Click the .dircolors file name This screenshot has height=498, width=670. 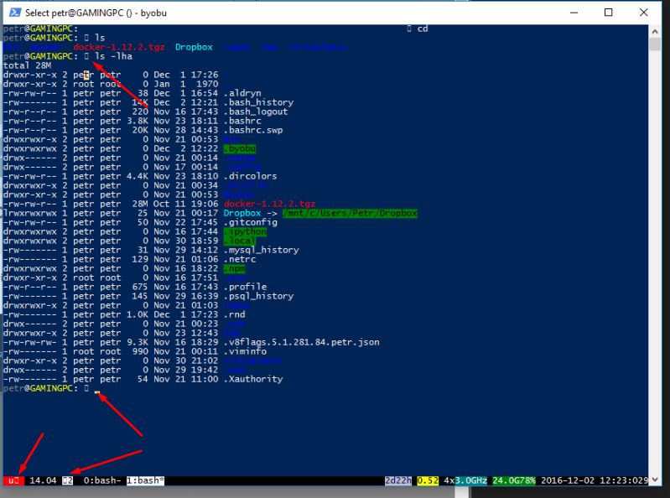[251, 176]
